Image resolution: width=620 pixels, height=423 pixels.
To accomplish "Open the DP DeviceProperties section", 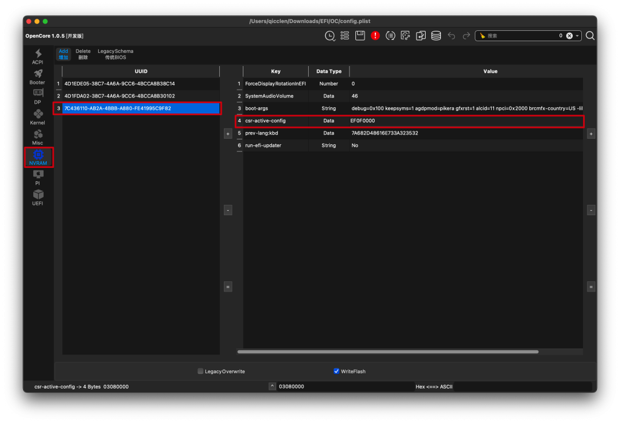I will [x=38, y=97].
